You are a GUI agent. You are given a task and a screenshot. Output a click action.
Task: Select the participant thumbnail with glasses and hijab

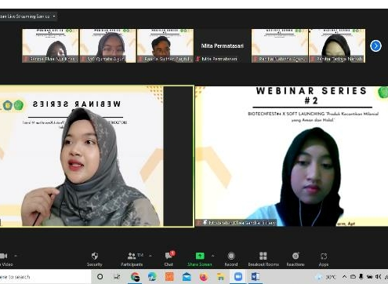click(x=107, y=46)
